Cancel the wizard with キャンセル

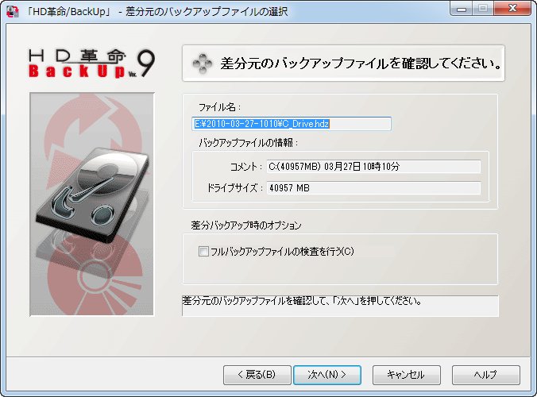click(x=407, y=375)
